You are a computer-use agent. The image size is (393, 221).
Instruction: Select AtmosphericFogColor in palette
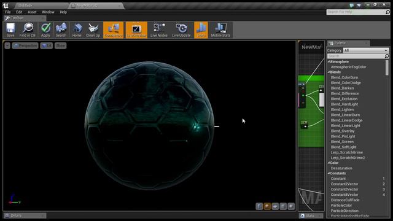348,67
